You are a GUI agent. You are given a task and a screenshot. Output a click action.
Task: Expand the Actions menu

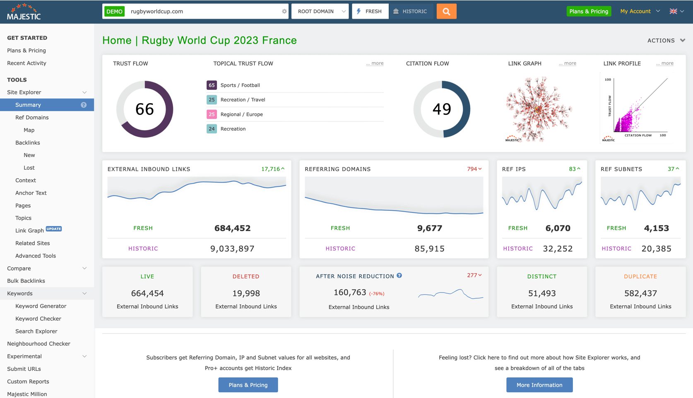pos(666,41)
